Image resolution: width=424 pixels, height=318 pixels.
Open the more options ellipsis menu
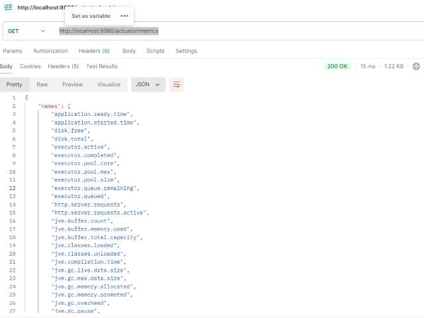(124, 16)
